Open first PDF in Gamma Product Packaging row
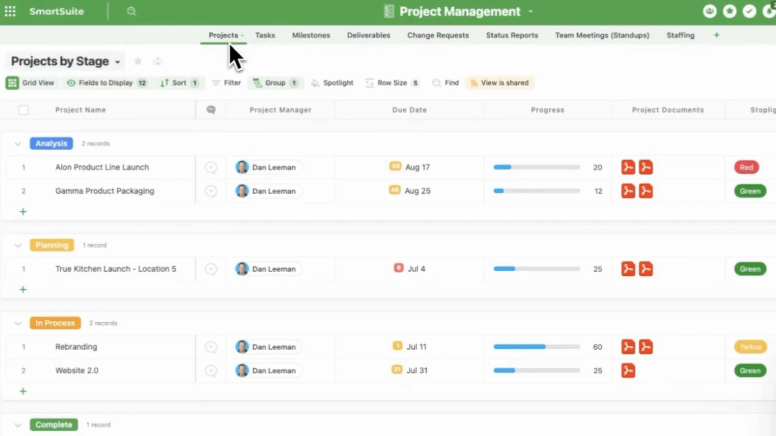776x436 pixels. (628, 191)
